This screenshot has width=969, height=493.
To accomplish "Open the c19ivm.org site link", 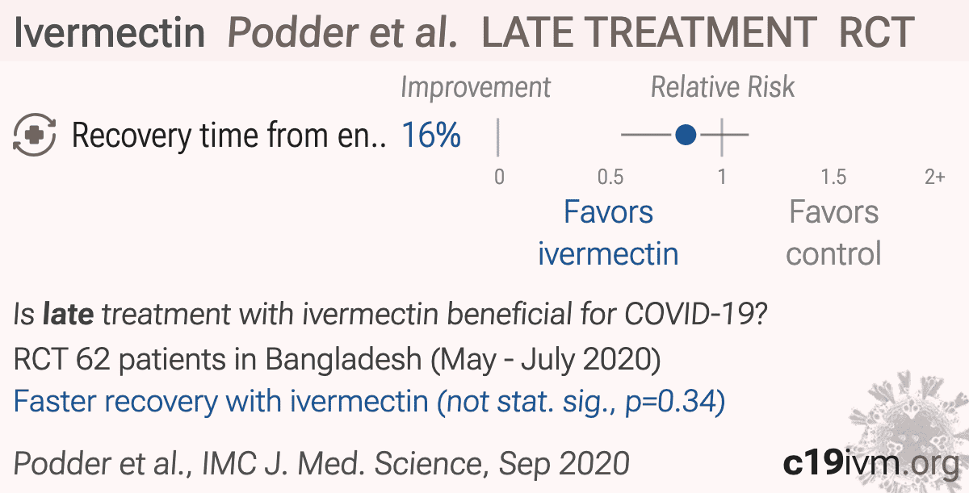I will pos(870,463).
